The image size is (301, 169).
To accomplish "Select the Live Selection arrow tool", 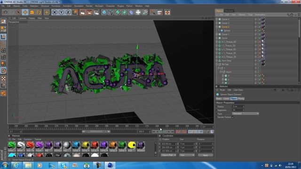I will coord(18,13).
